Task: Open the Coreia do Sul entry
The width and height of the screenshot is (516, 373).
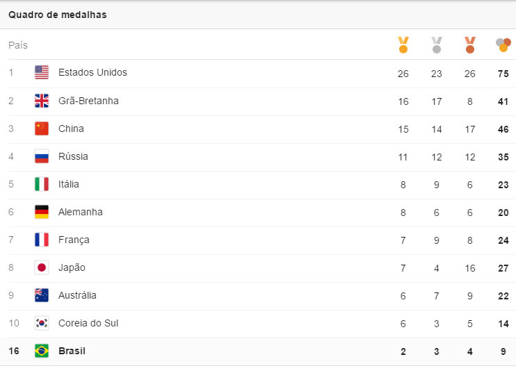Action: click(x=88, y=323)
